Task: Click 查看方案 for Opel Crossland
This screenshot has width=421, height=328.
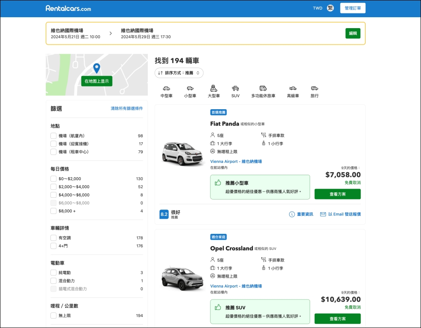Action: (337, 319)
